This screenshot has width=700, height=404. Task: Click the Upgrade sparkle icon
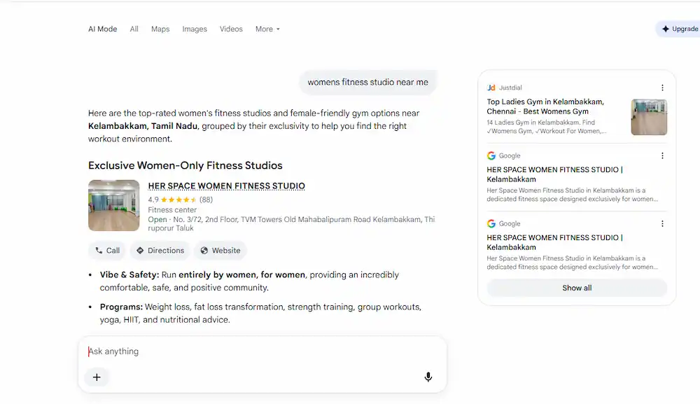pyautogui.click(x=665, y=29)
